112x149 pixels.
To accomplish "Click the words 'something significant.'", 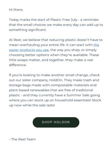I will (x=28, y=30).
